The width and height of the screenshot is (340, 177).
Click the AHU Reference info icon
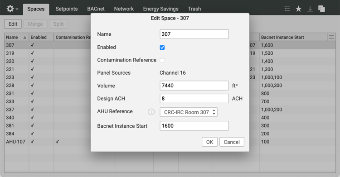pos(151,112)
